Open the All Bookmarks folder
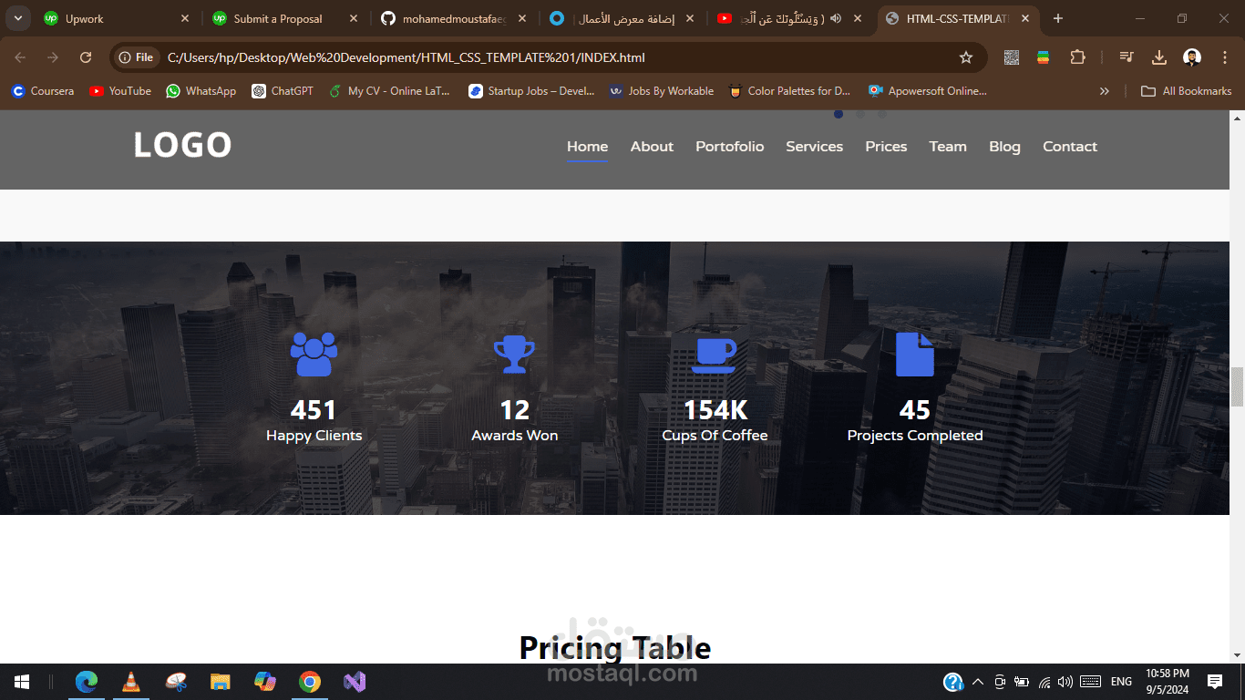Screen dimensions: 1245x700 tap(1187, 91)
